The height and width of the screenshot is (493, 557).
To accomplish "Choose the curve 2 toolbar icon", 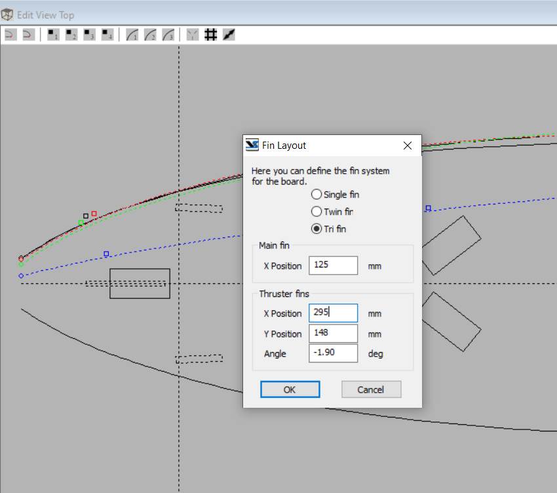I will tap(151, 35).
